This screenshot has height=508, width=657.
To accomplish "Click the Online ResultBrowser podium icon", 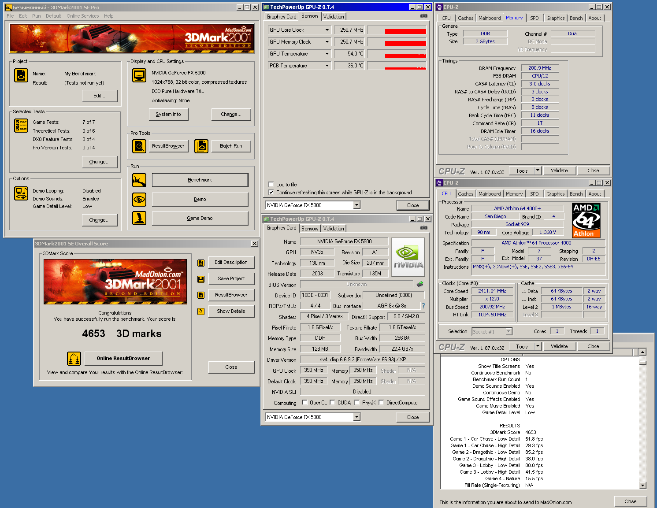I will [74, 359].
